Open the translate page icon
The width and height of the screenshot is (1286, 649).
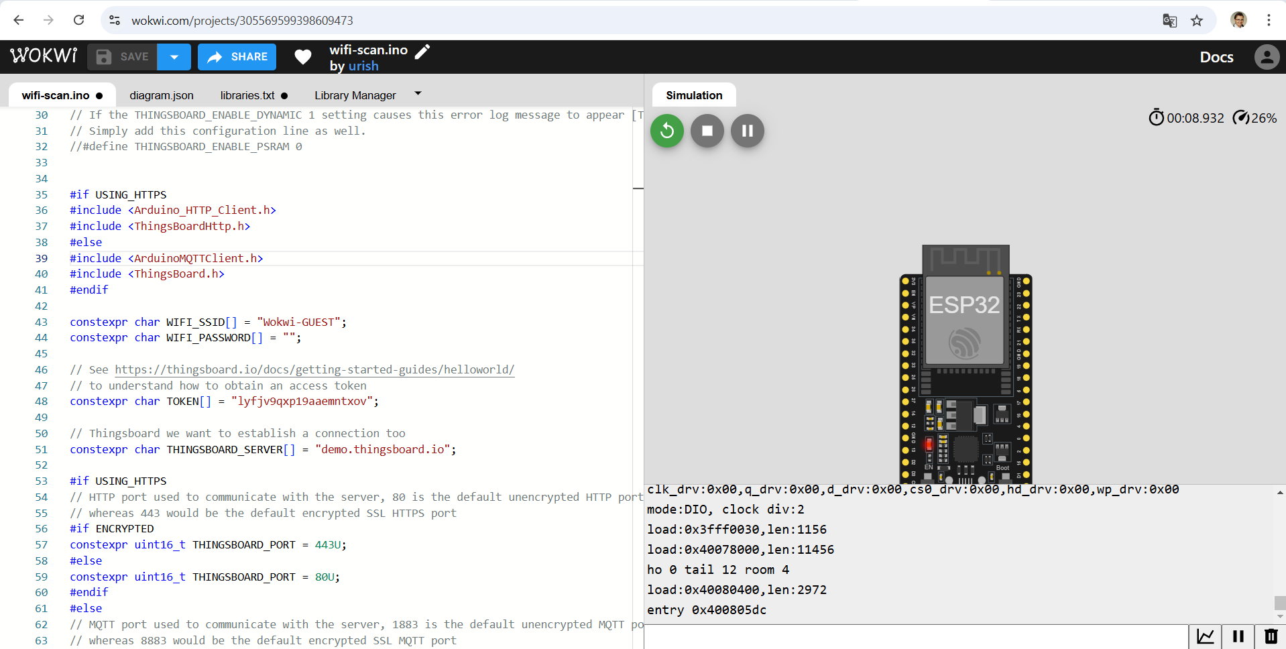(1169, 21)
